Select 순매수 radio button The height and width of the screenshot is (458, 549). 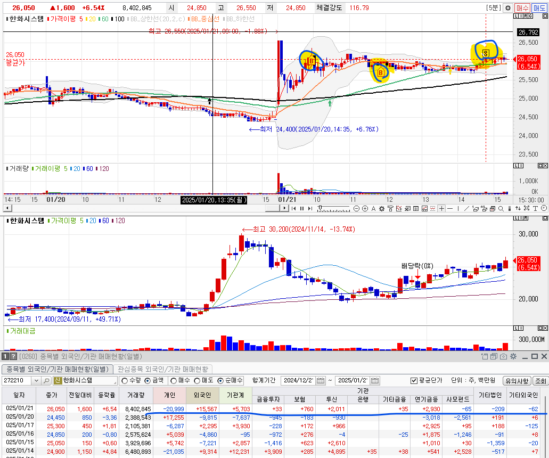[x=220, y=381]
